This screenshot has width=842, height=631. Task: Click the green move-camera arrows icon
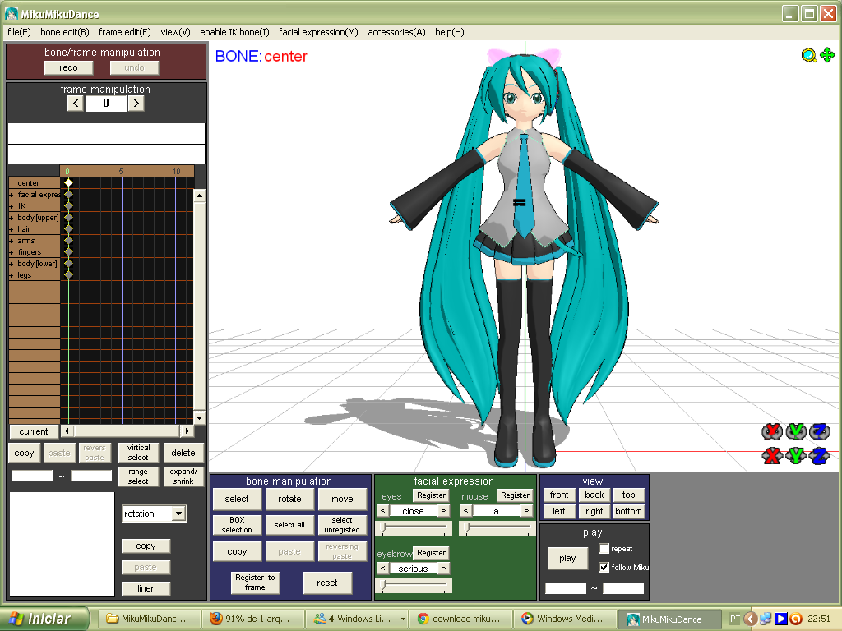[827, 55]
